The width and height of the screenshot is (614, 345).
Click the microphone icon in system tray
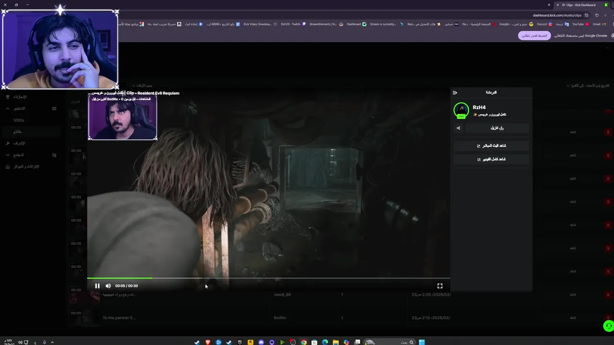point(44,342)
